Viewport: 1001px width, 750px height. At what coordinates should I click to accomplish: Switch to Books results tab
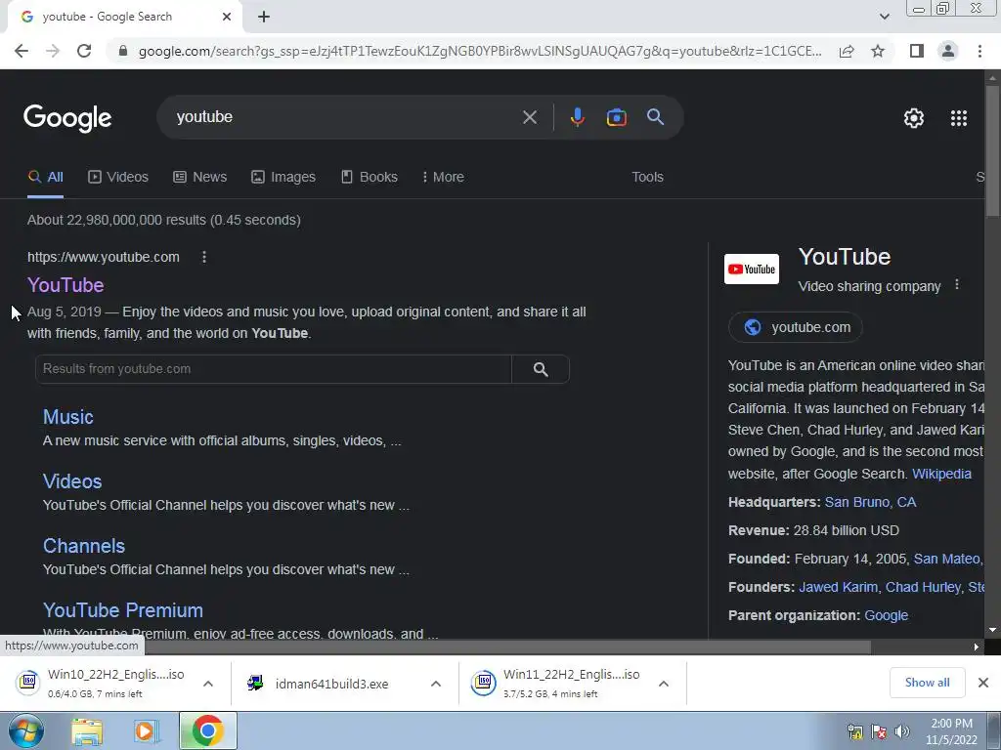click(370, 178)
